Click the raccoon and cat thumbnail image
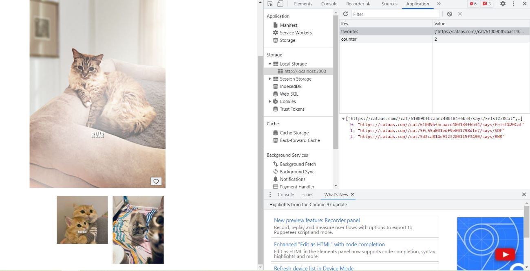The image size is (530, 271). point(138,230)
